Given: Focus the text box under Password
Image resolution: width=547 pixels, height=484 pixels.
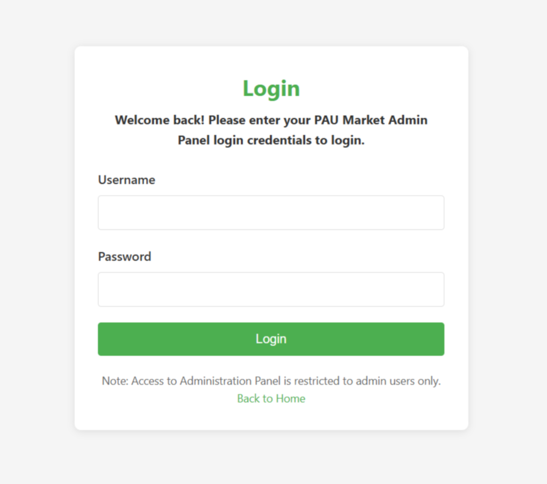Looking at the screenshot, I should [x=271, y=289].
